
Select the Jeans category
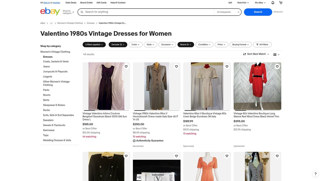point(46,67)
